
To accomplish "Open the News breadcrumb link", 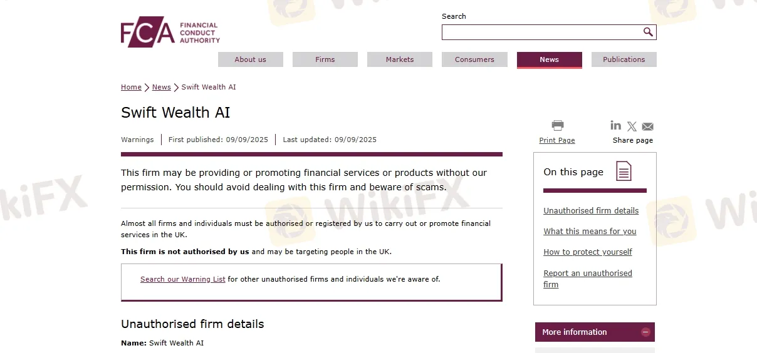I will [x=162, y=87].
